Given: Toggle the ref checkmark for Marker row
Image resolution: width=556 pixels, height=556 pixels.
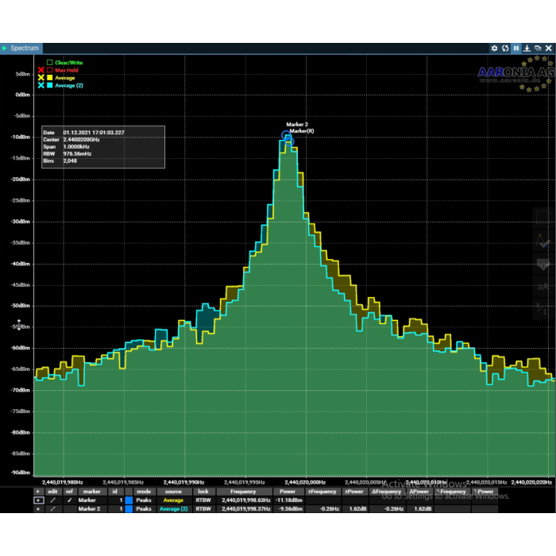Looking at the screenshot, I should pyautogui.click(x=69, y=500).
